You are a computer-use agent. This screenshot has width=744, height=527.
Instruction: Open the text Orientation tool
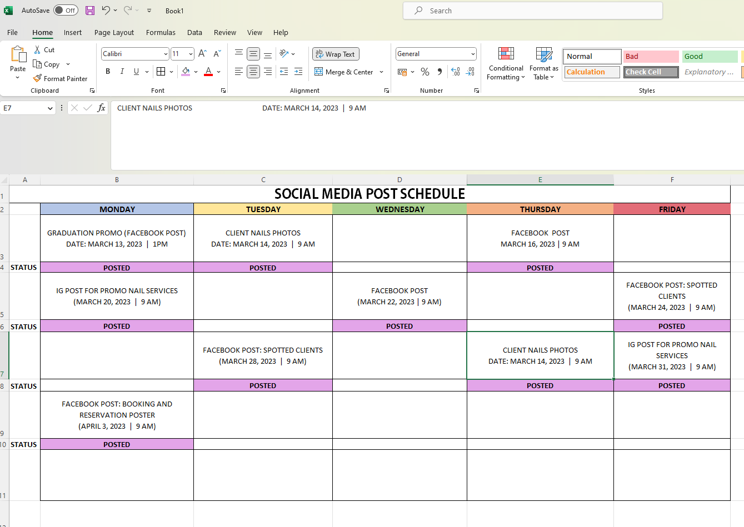coord(284,54)
